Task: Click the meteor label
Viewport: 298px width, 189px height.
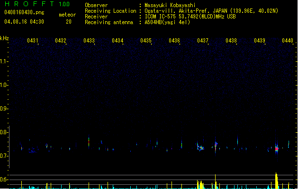Action: click(x=67, y=15)
